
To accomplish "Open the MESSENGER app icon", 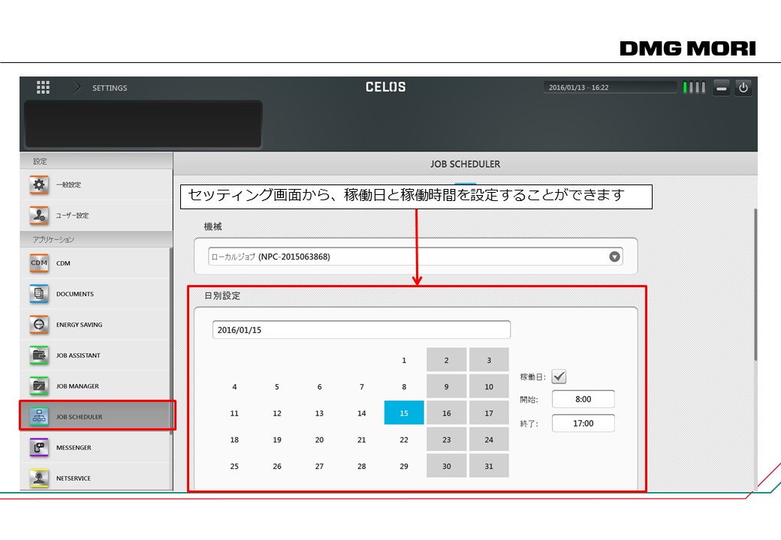I will 39,448.
